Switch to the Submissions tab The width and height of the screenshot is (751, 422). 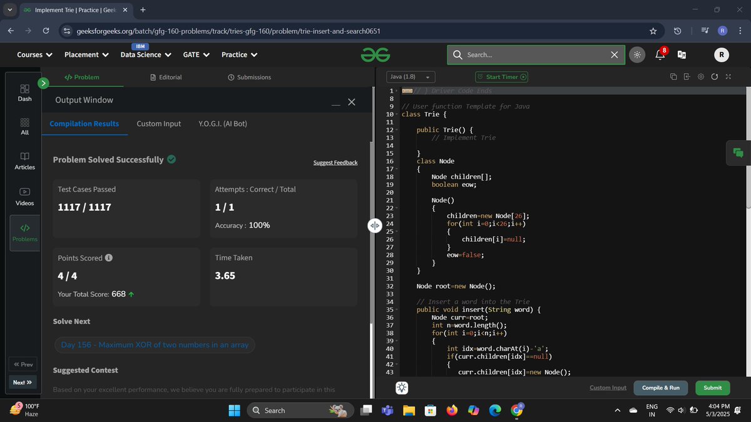point(249,77)
